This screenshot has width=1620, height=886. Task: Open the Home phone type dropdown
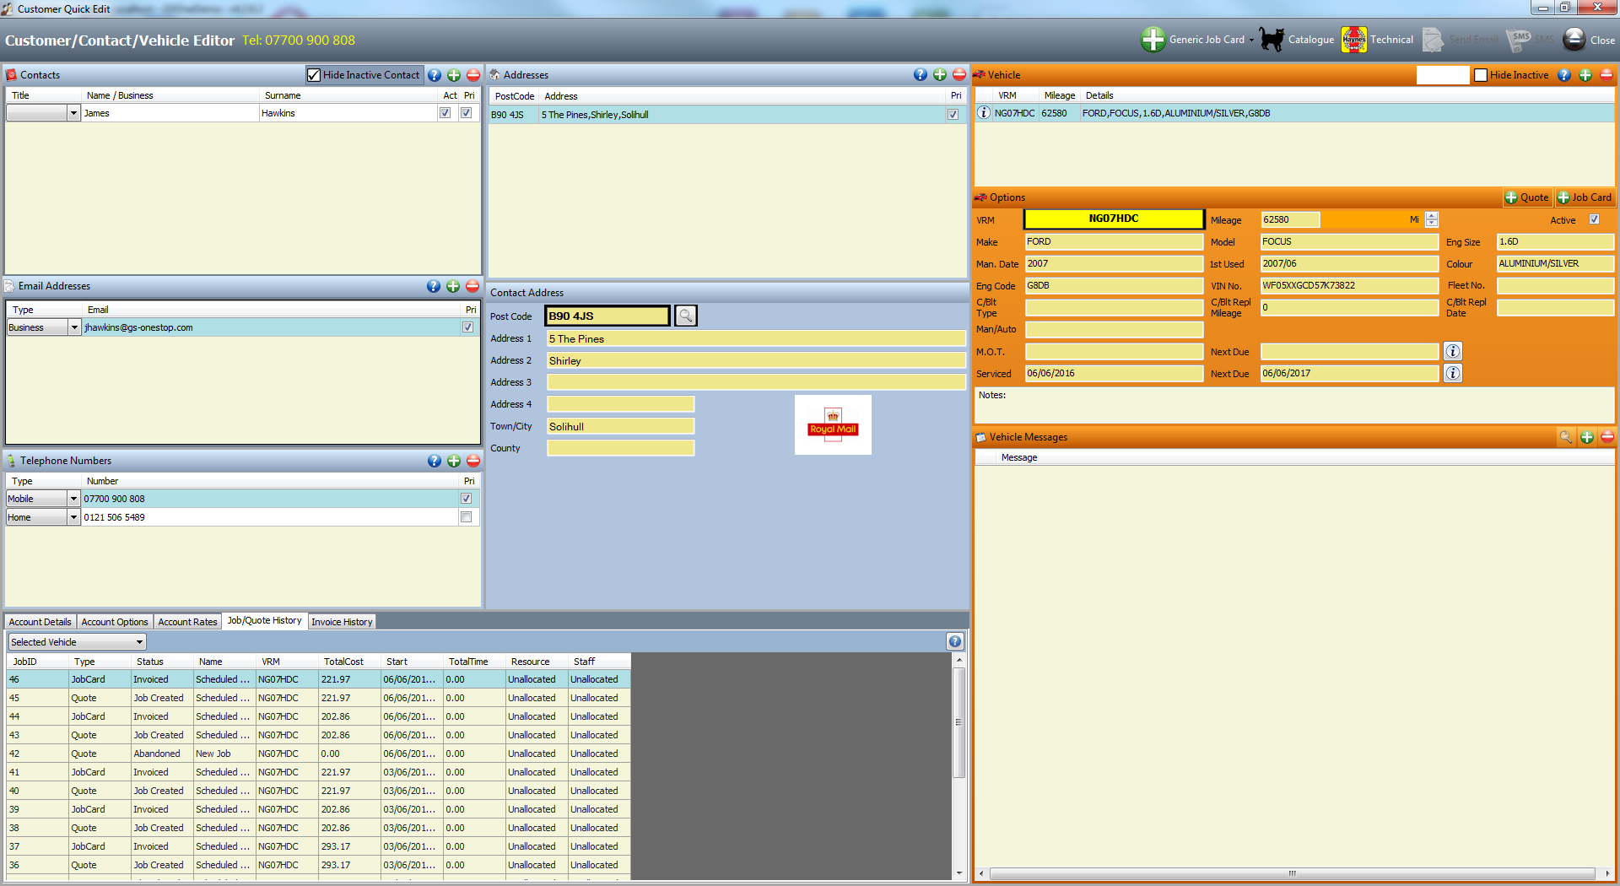tap(73, 517)
